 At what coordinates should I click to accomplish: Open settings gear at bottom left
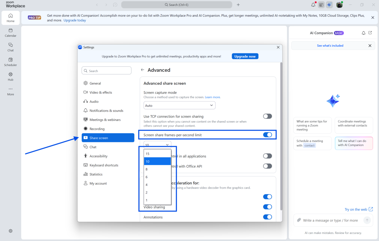(10, 231)
